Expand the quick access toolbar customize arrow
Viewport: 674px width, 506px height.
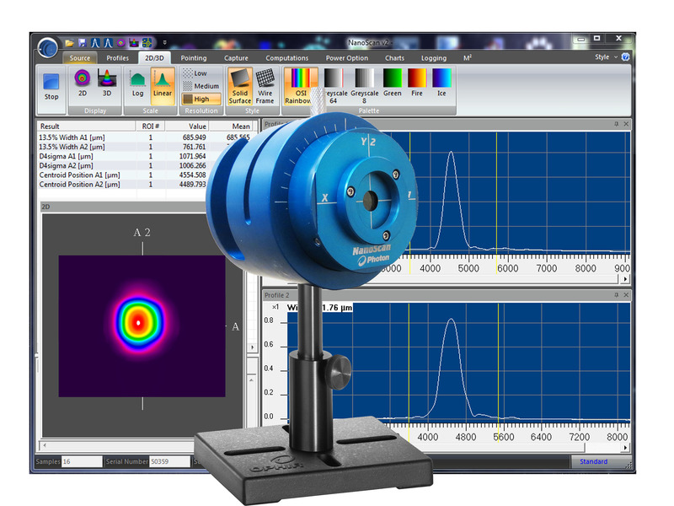coord(165,42)
